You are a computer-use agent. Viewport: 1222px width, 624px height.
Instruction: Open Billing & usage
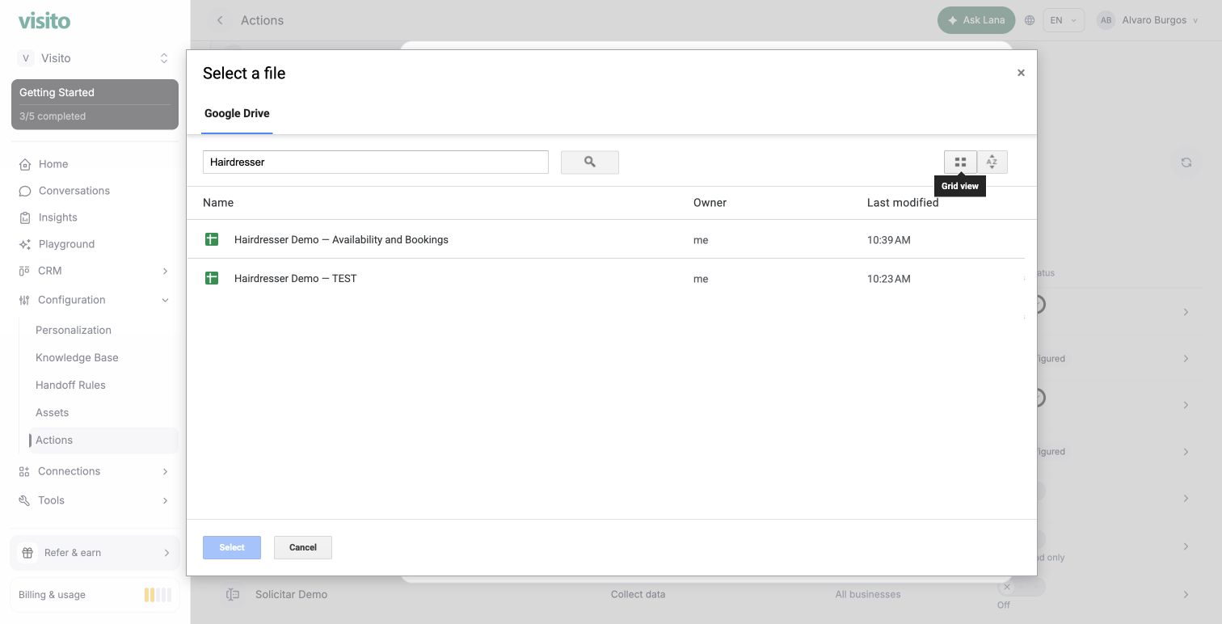[95, 595]
